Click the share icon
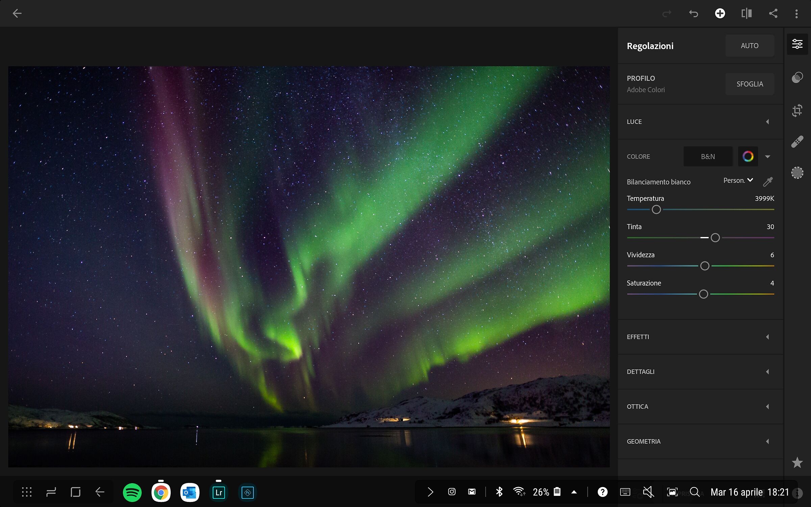Viewport: 811px width, 507px height. coord(773,14)
